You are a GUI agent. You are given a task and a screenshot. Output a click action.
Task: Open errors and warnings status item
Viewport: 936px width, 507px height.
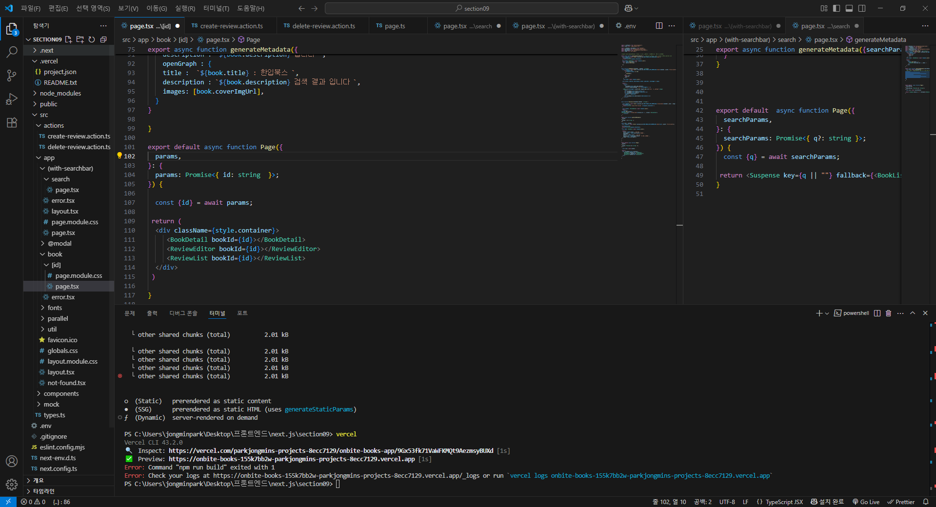33,502
